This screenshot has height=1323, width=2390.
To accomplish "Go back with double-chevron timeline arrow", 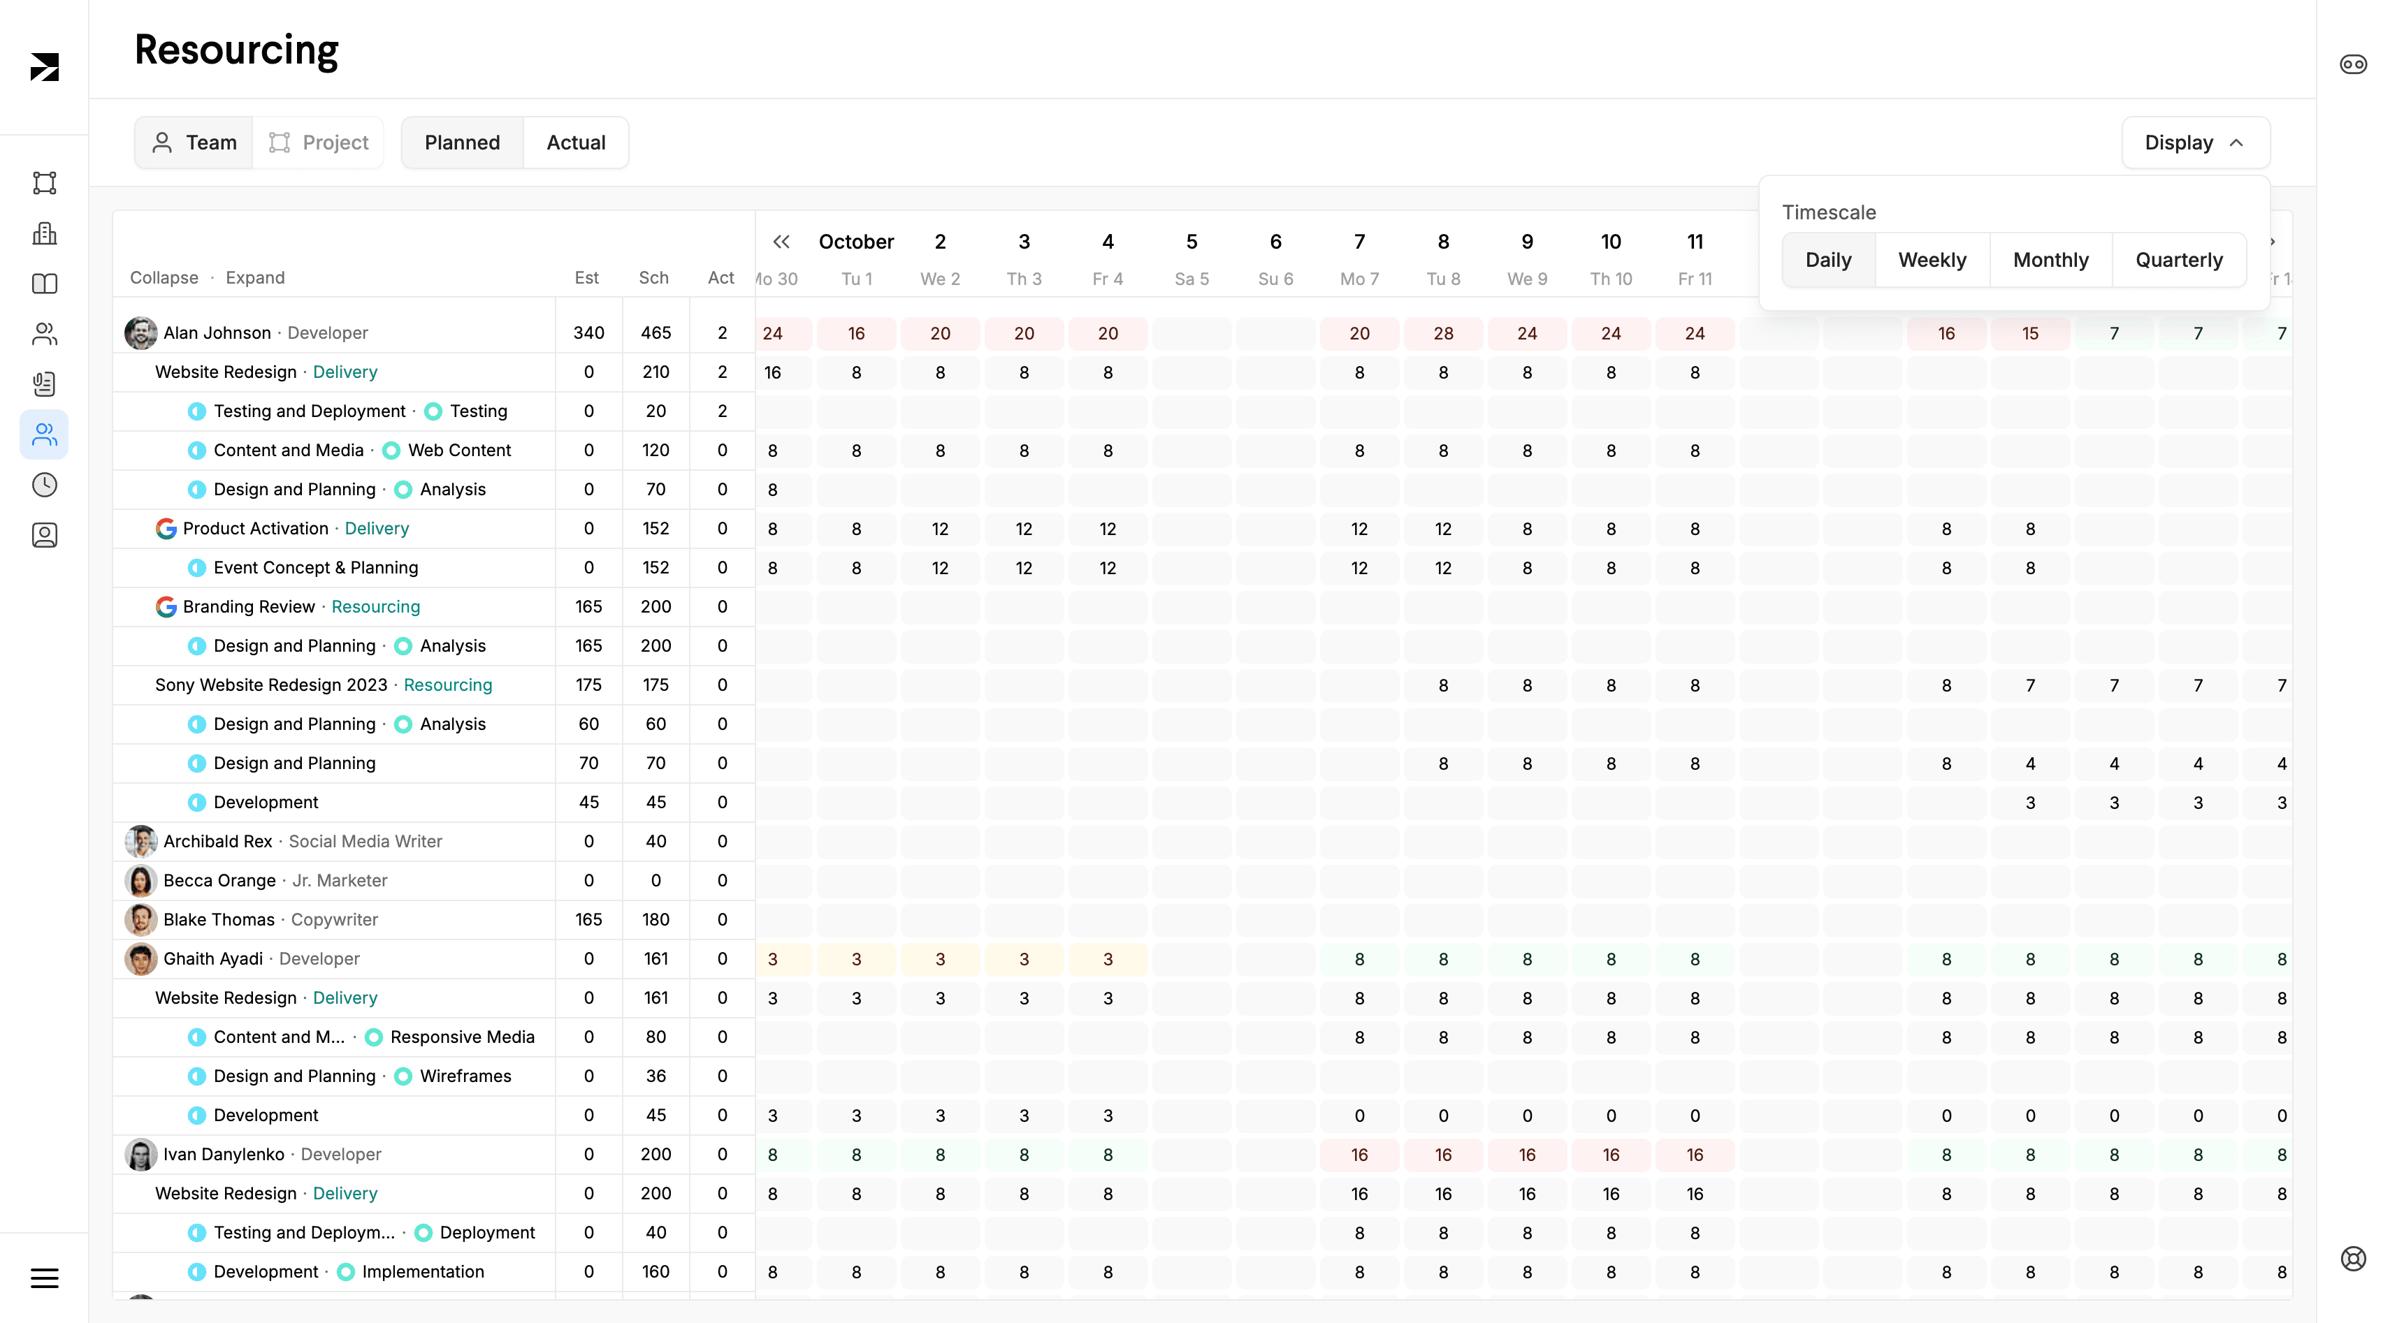I will pyautogui.click(x=781, y=242).
